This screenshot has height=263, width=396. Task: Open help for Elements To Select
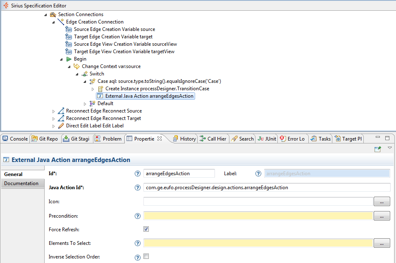pos(137,243)
